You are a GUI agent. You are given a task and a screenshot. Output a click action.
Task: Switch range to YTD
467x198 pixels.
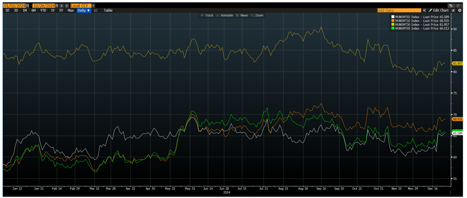[43, 10]
